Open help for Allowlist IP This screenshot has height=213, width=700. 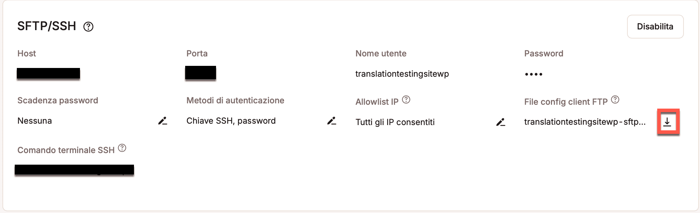[x=406, y=100]
